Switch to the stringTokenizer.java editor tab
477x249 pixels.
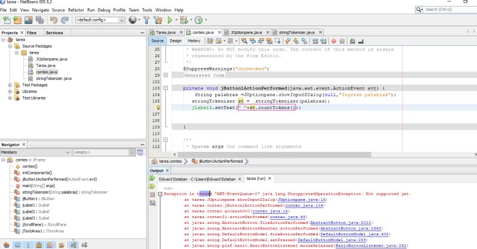tap(296, 32)
